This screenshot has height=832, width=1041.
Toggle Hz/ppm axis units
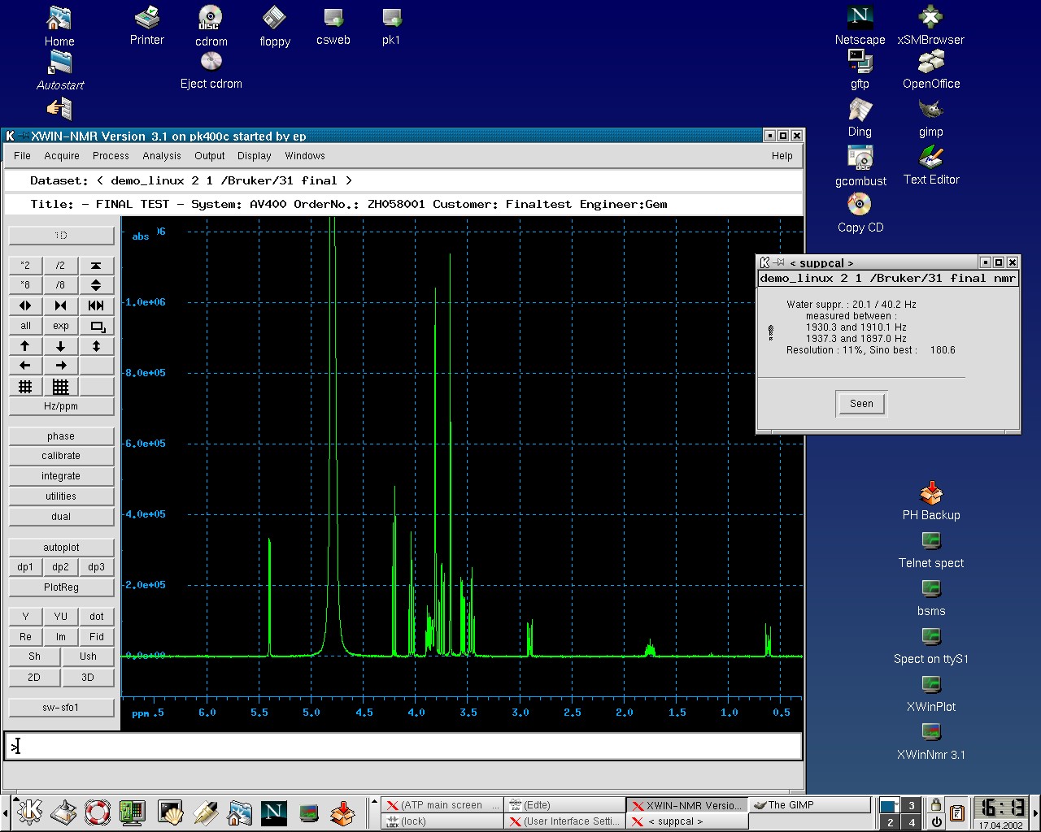(x=61, y=406)
